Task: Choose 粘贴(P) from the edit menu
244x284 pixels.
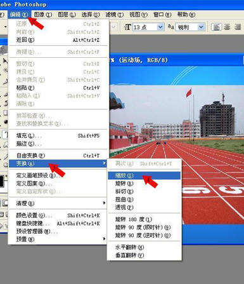Action: point(58,88)
